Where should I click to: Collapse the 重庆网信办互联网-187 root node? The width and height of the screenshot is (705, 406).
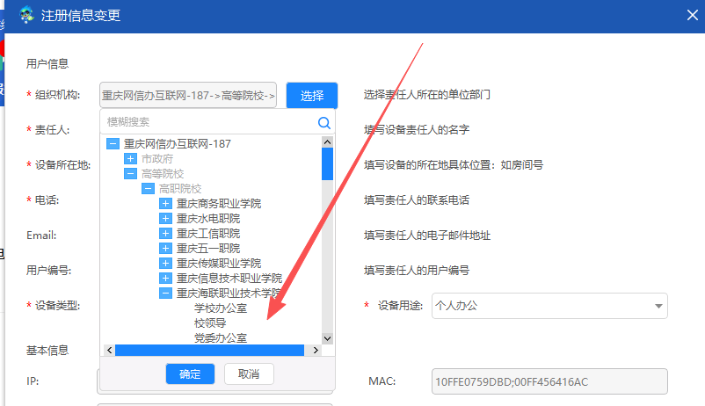click(113, 144)
